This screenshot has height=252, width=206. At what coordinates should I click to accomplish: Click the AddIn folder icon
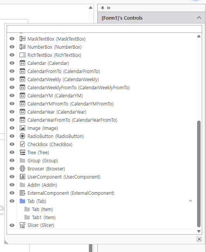[x=22, y=185]
